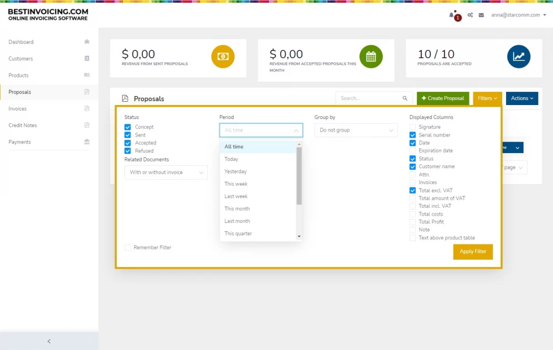Collapse the sidebar with the left chevron
The width and height of the screenshot is (553, 350).
(x=49, y=341)
